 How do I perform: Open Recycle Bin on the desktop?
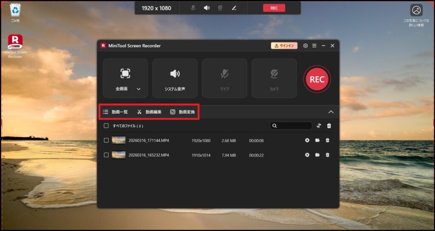[x=15, y=10]
